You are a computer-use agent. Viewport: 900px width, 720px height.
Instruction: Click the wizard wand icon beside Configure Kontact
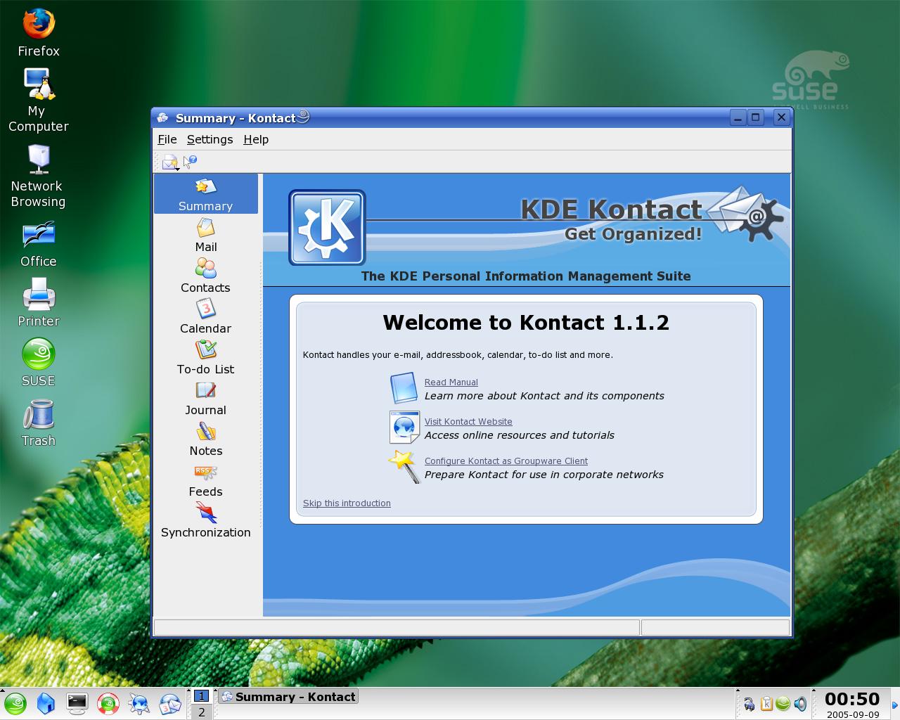tap(404, 466)
